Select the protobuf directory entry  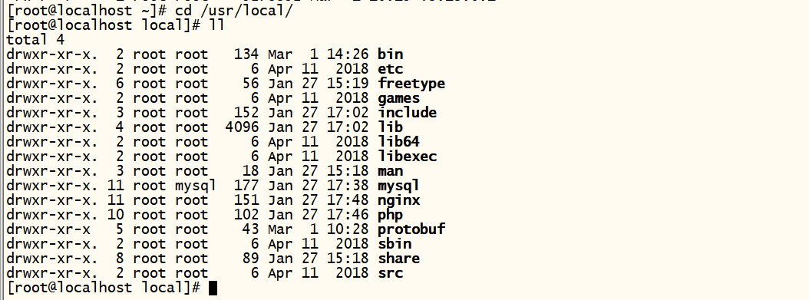coord(411,229)
